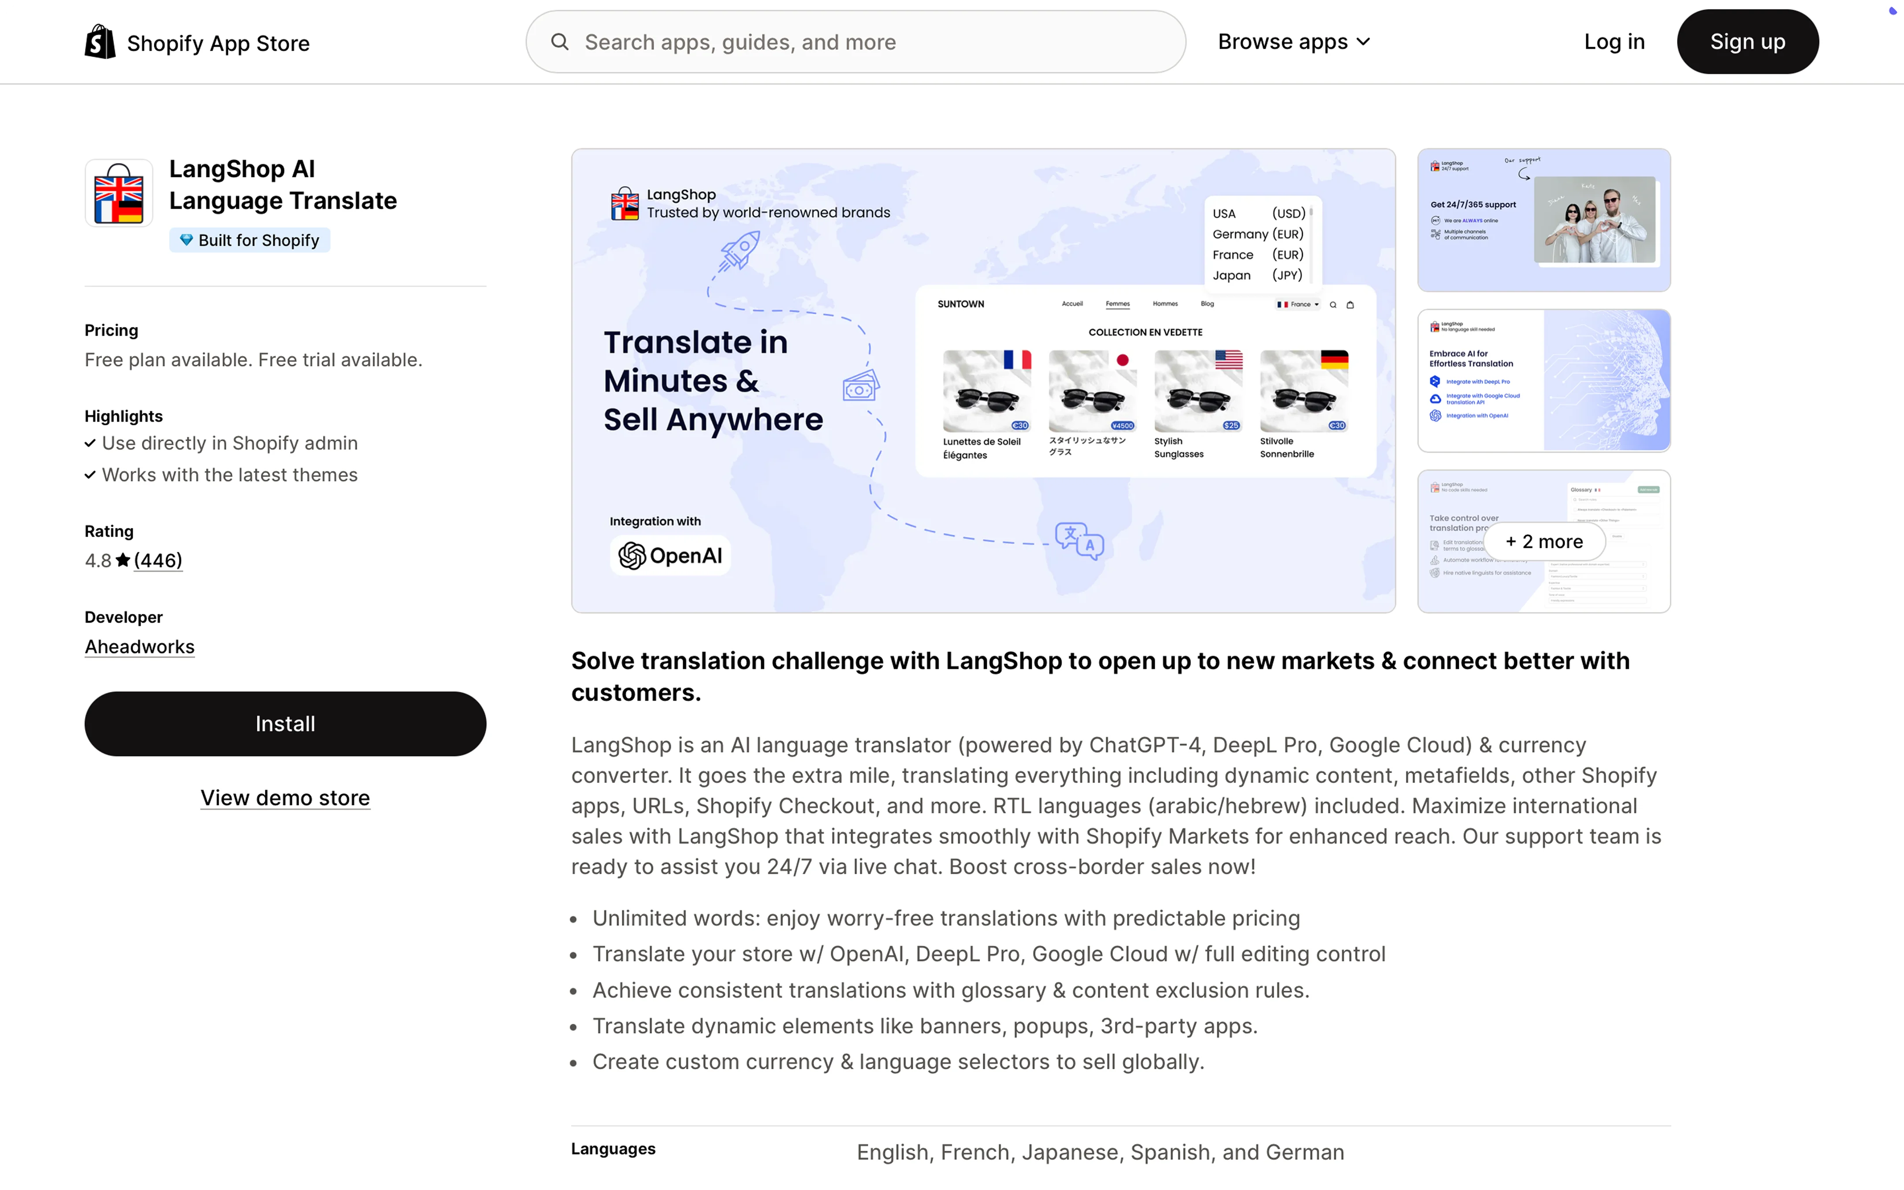This screenshot has width=1904, height=1190.
Task: Click the OpenAI logo in main banner
Action: click(670, 556)
